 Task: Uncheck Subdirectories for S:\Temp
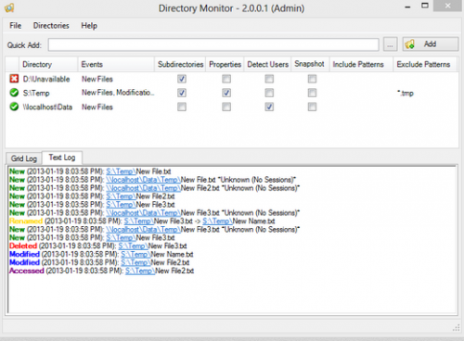point(182,93)
